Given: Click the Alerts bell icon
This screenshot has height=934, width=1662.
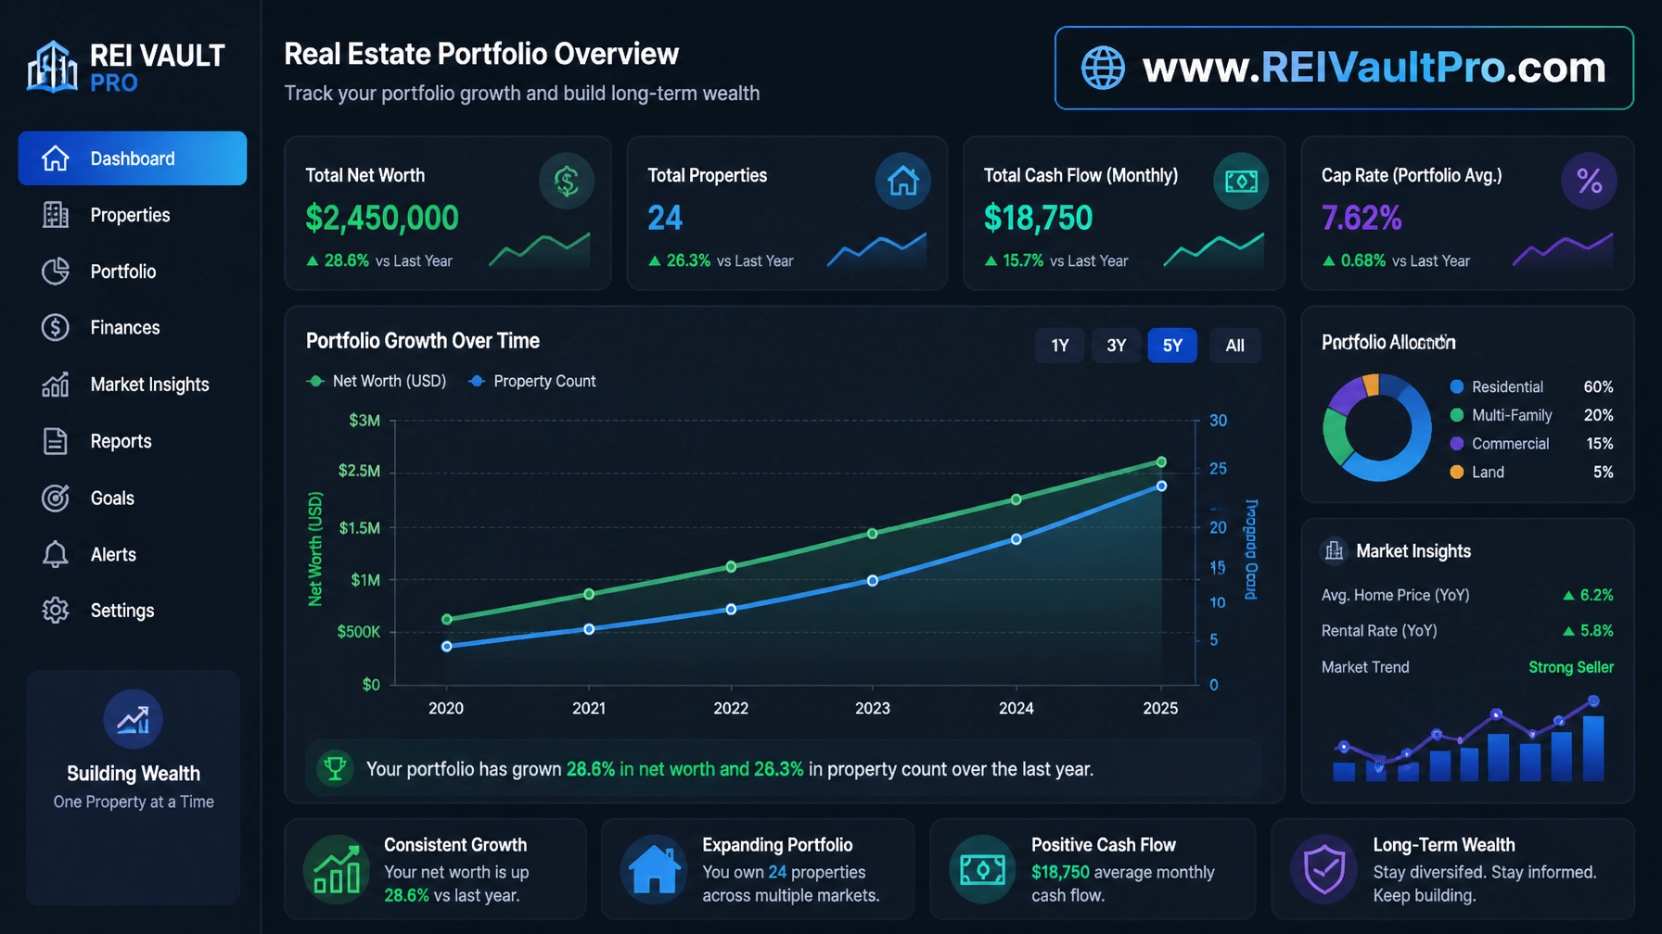Looking at the screenshot, I should [56, 554].
